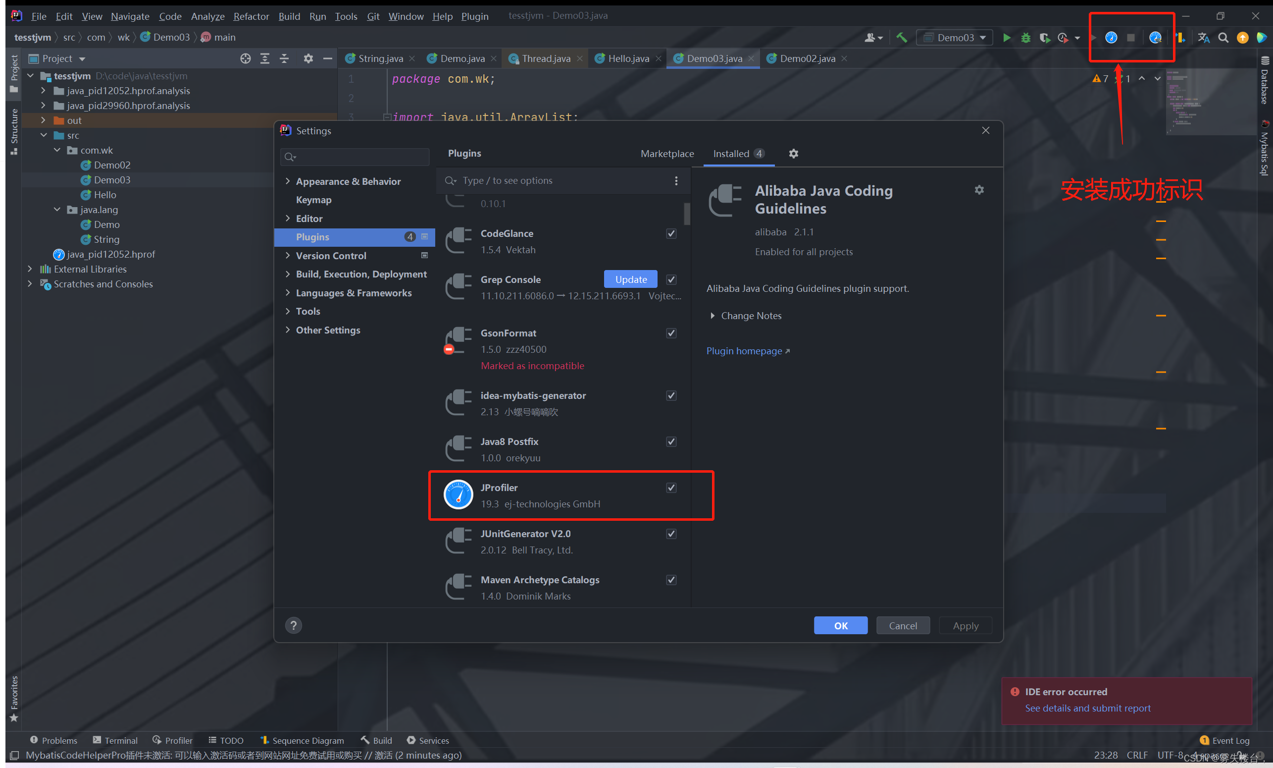Image resolution: width=1273 pixels, height=768 pixels.
Task: Uncheck idea-mybatis-generator plugin
Action: click(671, 395)
